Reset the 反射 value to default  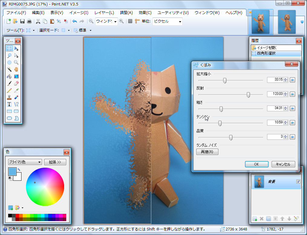click(292, 94)
